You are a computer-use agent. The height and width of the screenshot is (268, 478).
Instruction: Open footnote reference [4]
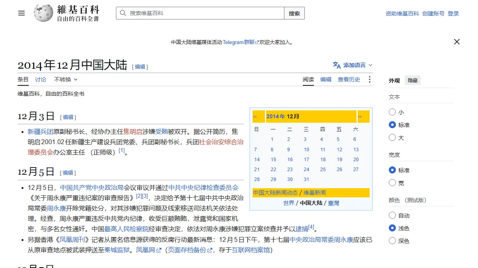pos(311,228)
